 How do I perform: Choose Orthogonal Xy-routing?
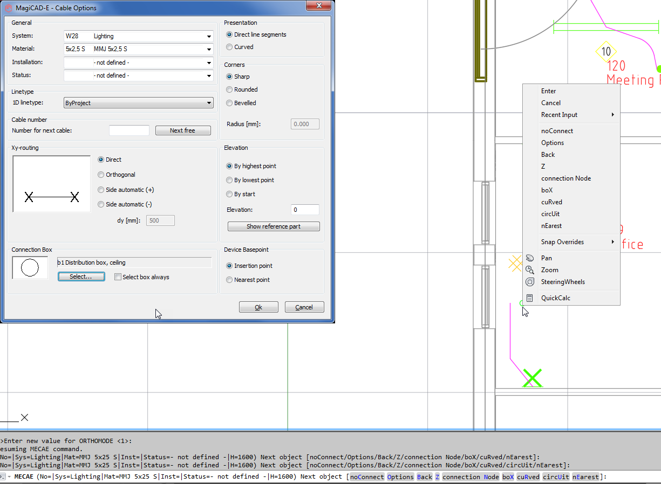pyautogui.click(x=101, y=175)
